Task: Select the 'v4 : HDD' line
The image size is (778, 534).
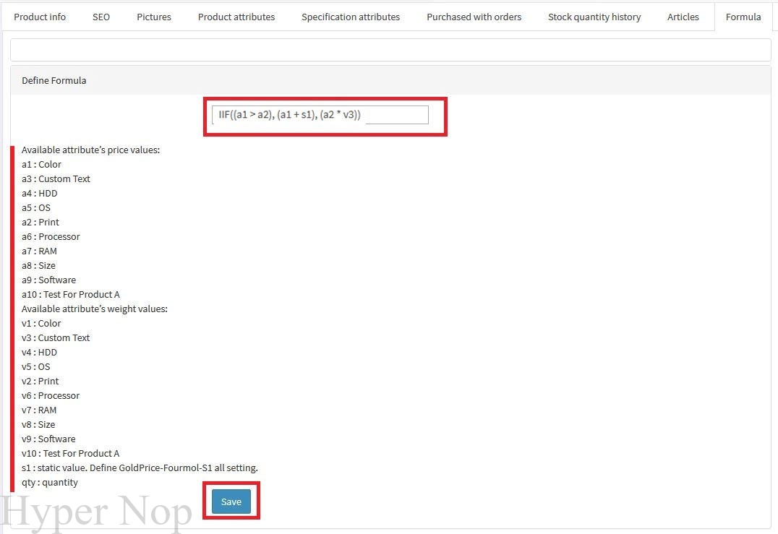Action: 39,352
